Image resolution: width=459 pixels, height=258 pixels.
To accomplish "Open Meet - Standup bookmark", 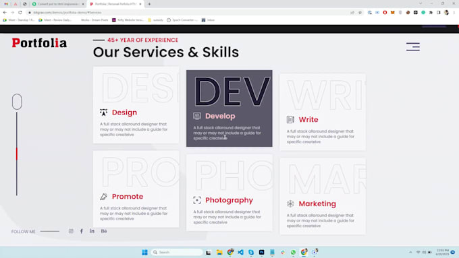I will pyautogui.click(x=18, y=20).
